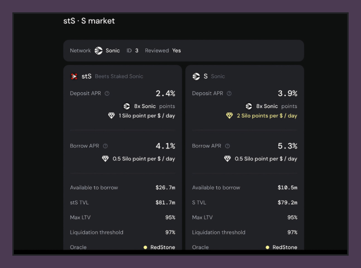Click the stS TVL $81.7m value
Image resolution: width=361 pixels, height=268 pixels.
(165, 203)
